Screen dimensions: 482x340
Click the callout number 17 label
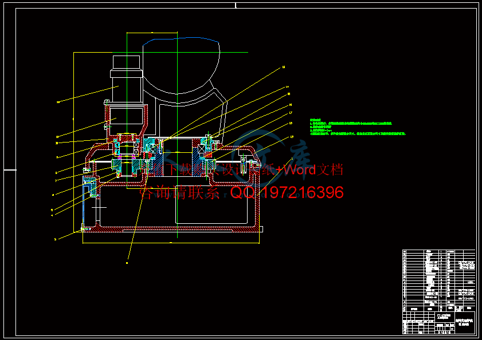(x=291, y=113)
